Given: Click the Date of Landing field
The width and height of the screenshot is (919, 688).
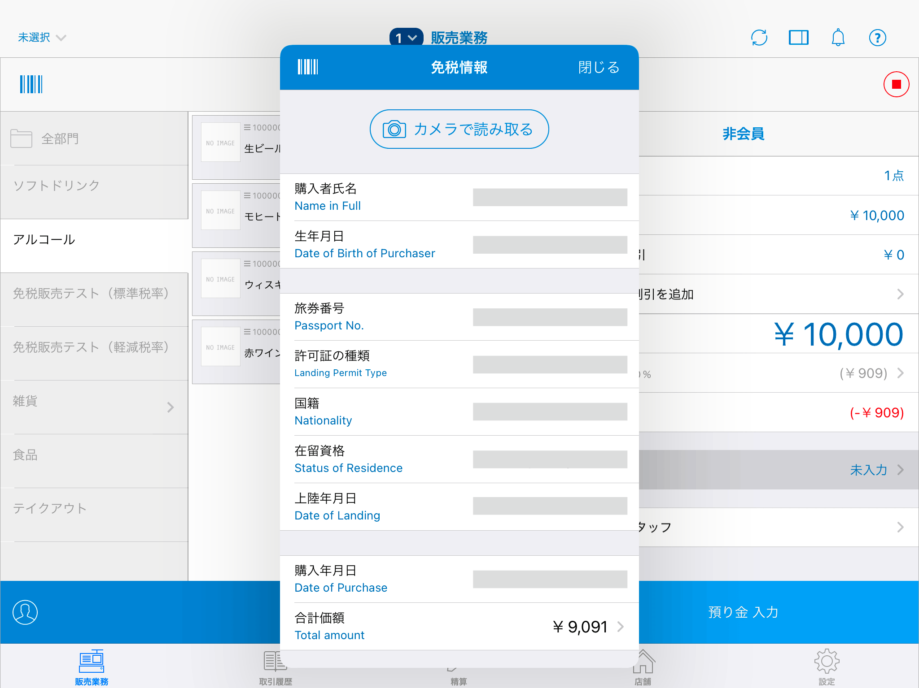Looking at the screenshot, I should (x=550, y=506).
